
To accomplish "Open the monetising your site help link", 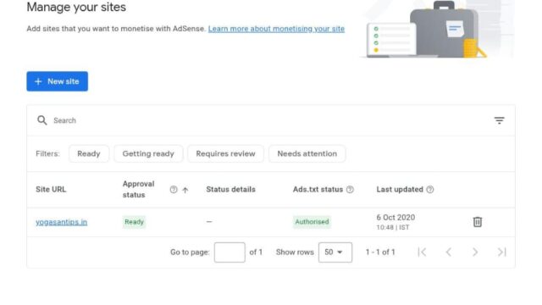I will [276, 29].
